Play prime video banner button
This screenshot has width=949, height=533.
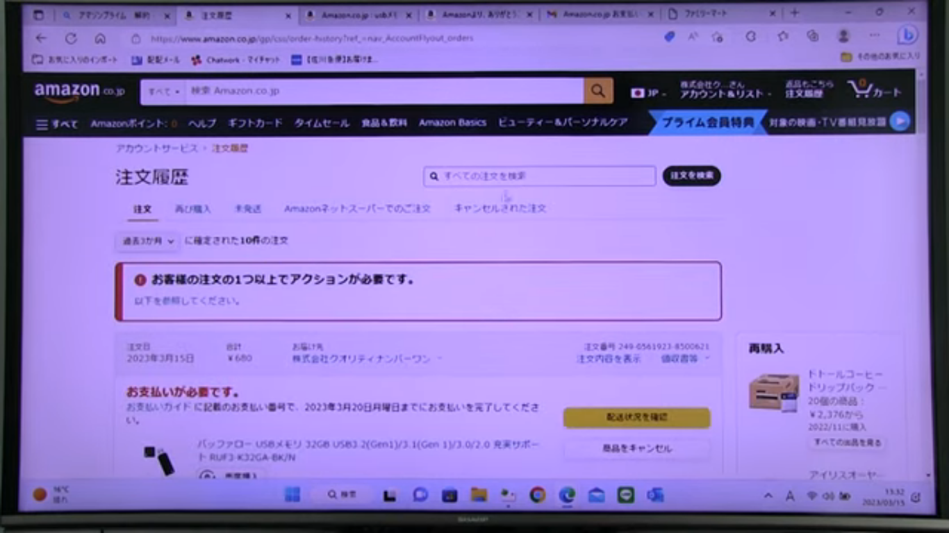coord(900,122)
